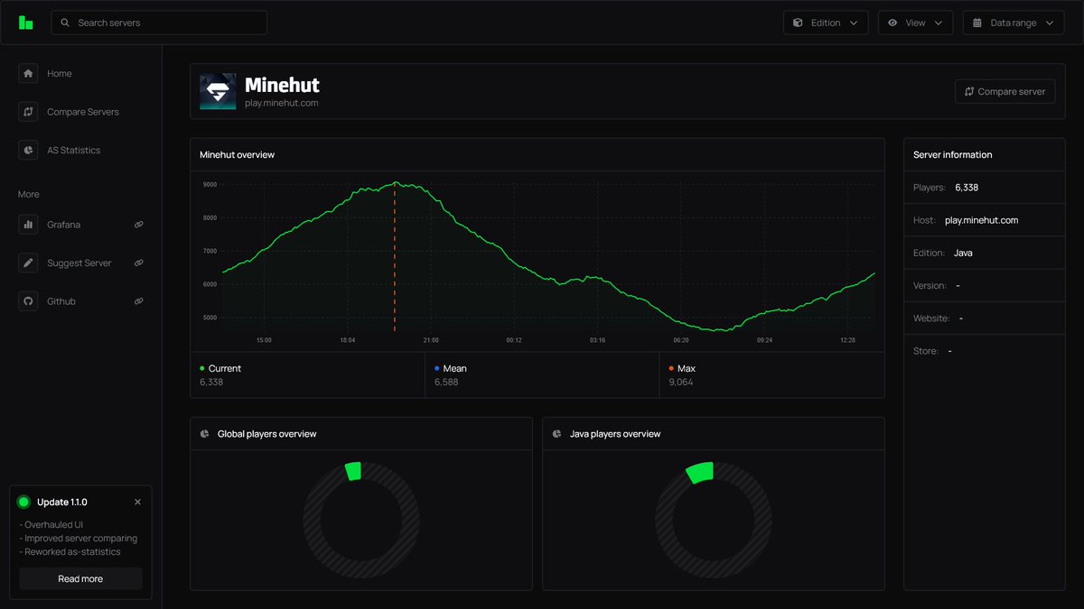Click the Minehut overview heading

238,154
